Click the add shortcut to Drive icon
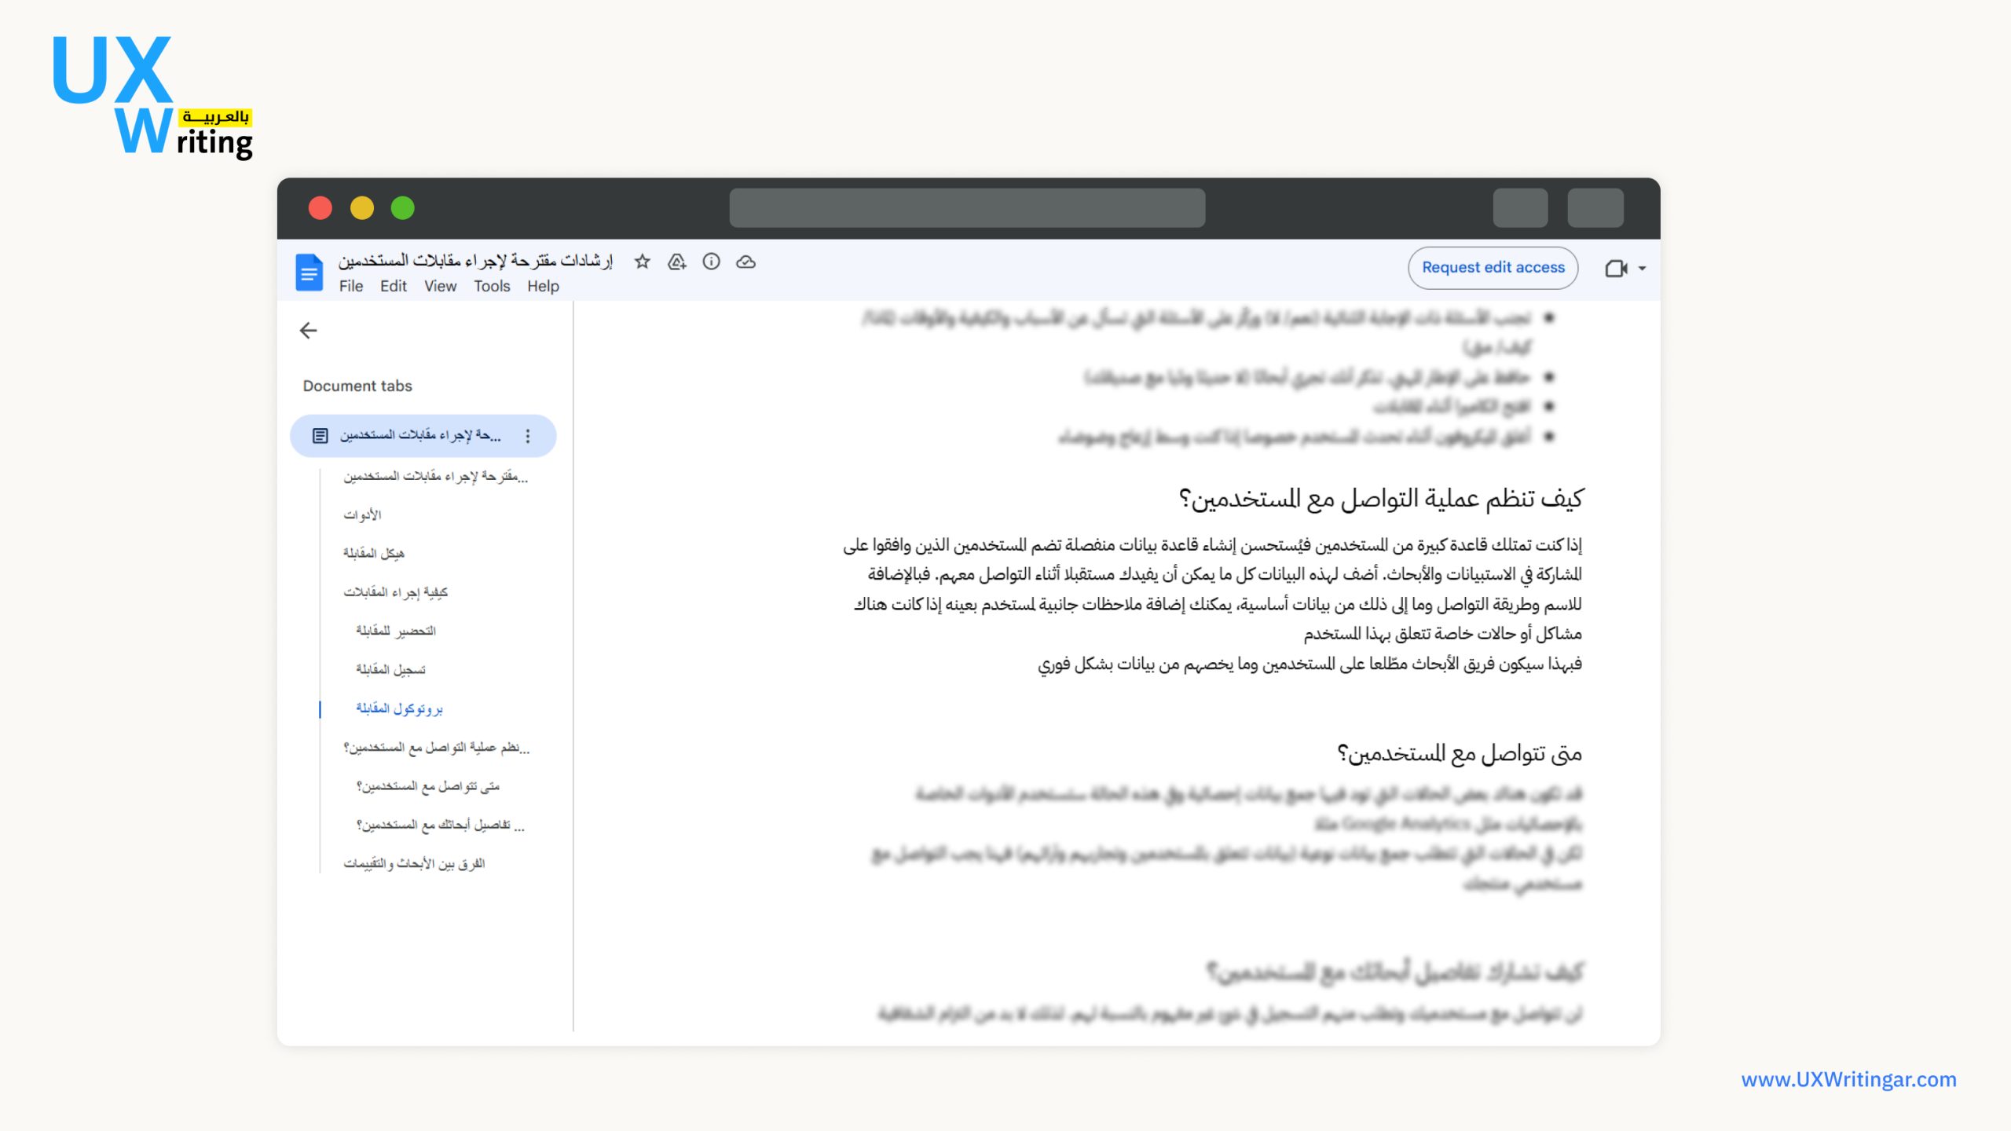Screen dimensions: 2011x1131 pyautogui.click(x=676, y=262)
